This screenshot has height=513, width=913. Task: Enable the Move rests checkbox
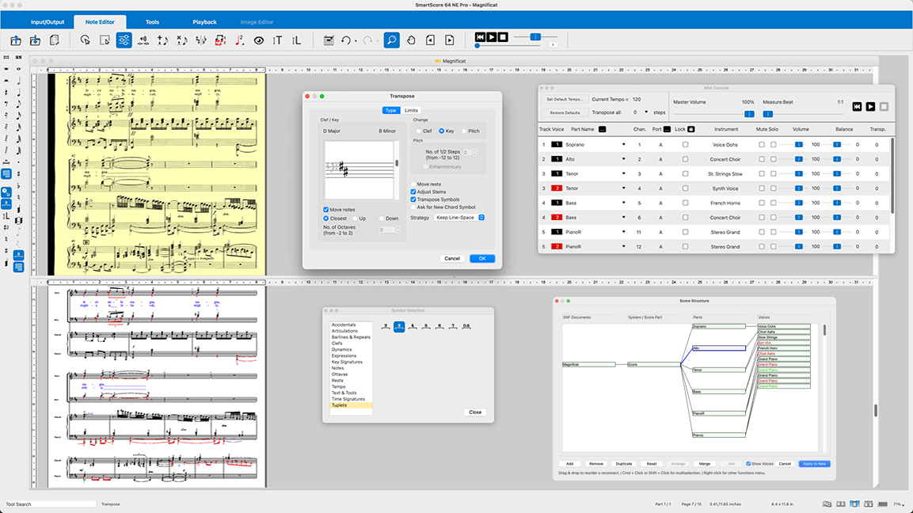414,184
